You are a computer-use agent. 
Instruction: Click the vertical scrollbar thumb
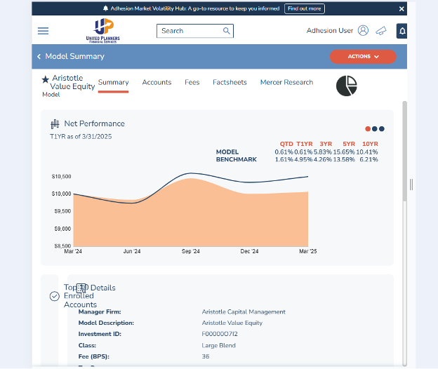404,151
